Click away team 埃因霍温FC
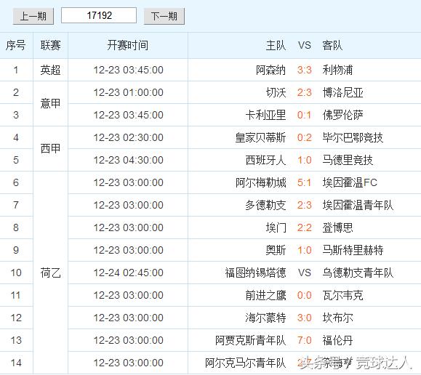Image resolution: width=421 pixels, height=375 pixels. [x=350, y=183]
